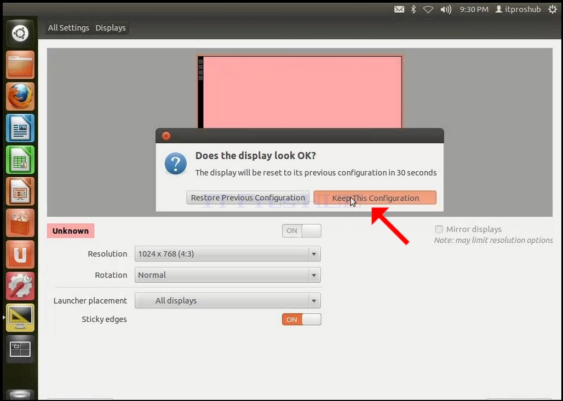
Task: Click the 'Sticky edges' label
Action: tap(104, 319)
